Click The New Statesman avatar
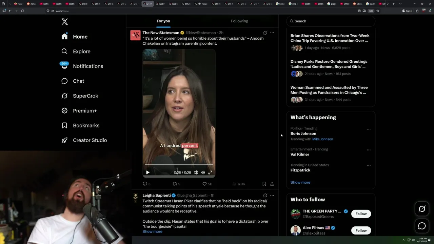 [x=135, y=35]
